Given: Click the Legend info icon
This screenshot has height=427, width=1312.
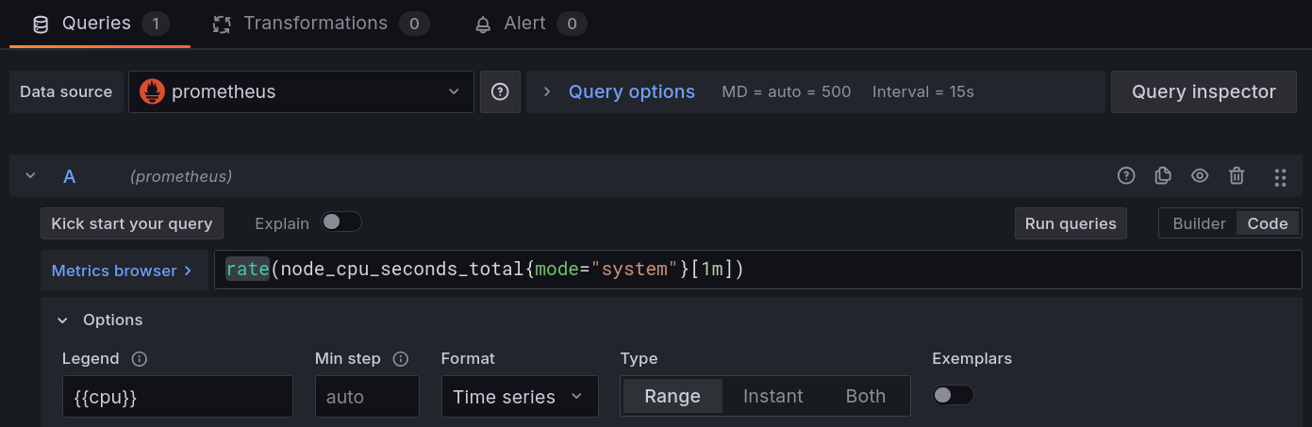Looking at the screenshot, I should tap(140, 359).
